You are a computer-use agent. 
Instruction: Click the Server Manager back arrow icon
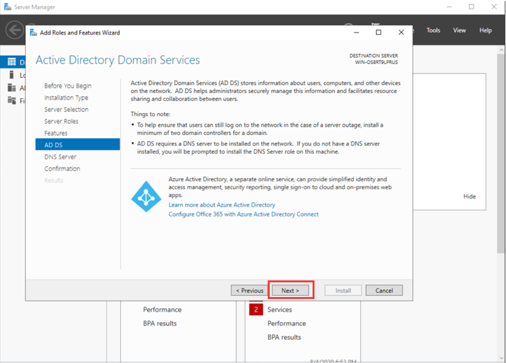pyautogui.click(x=14, y=30)
